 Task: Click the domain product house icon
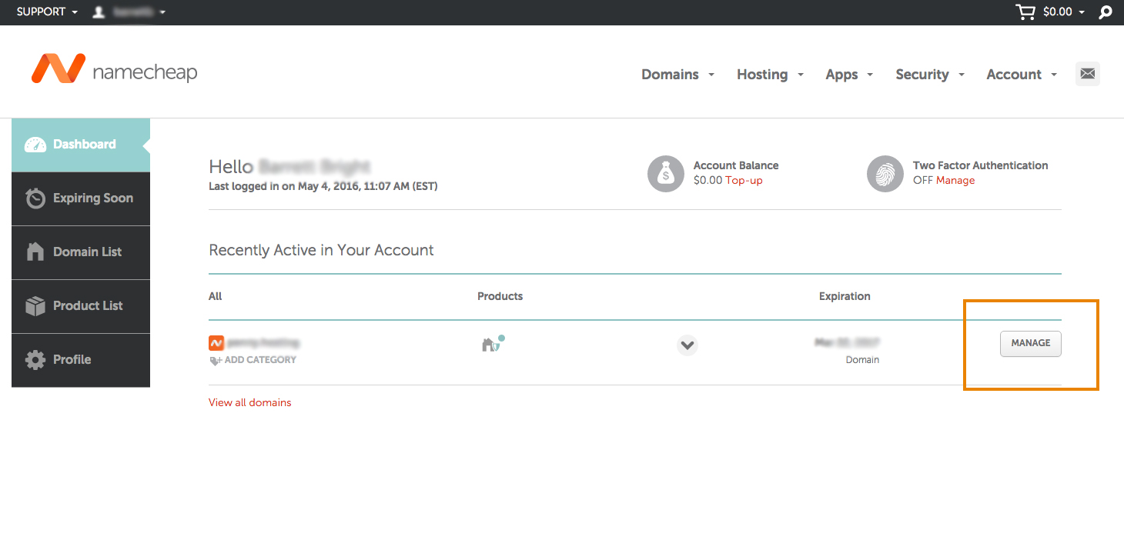click(490, 345)
